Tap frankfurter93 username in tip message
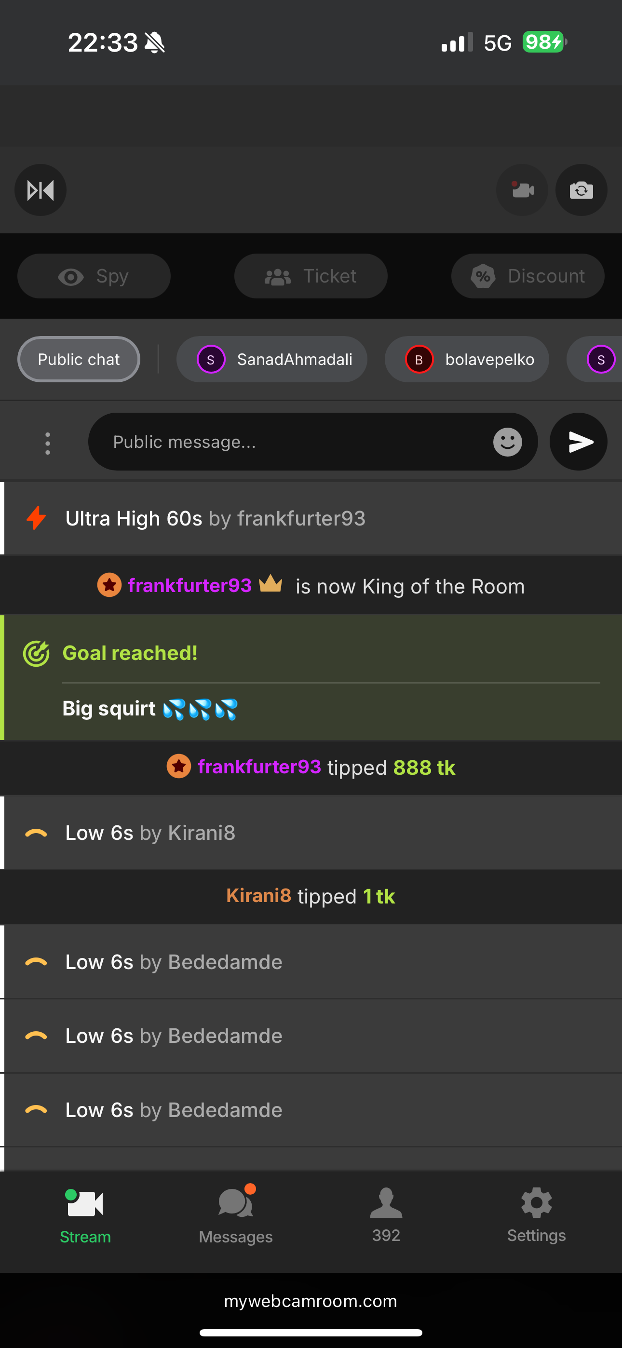 [x=259, y=767]
